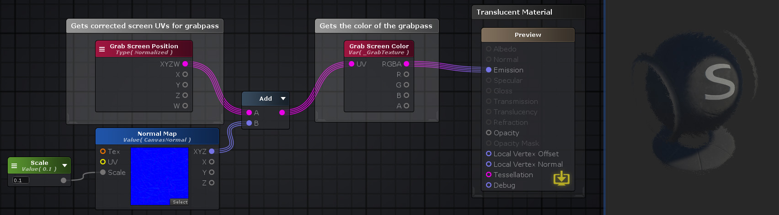This screenshot has width=779, height=215.
Task: Click the Translucent Material comment header
Action: 528,12
